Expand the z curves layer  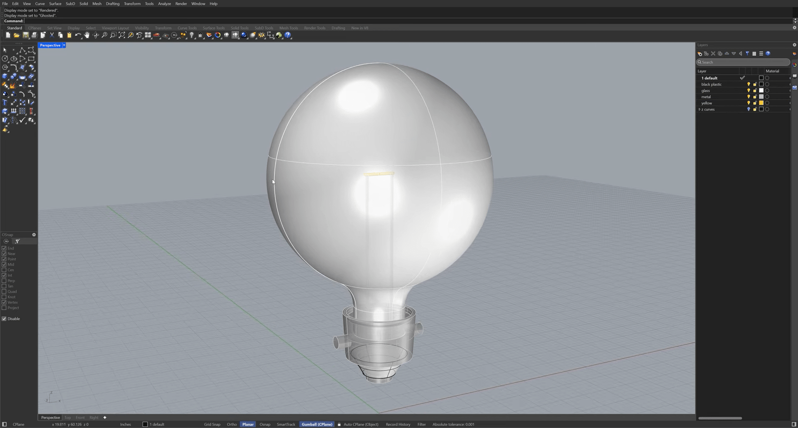699,109
